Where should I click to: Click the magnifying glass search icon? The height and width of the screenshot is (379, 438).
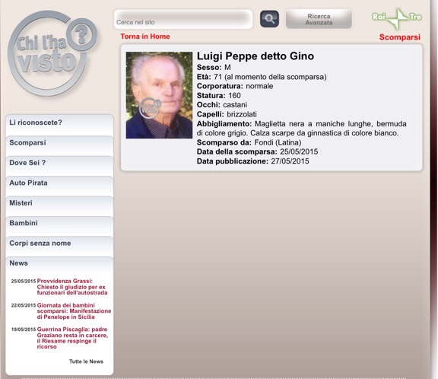pos(269,19)
